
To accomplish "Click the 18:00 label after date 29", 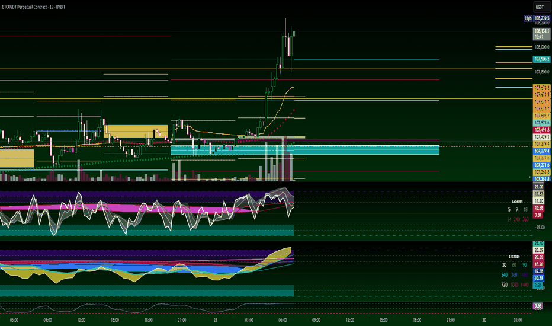I will point(417,320).
